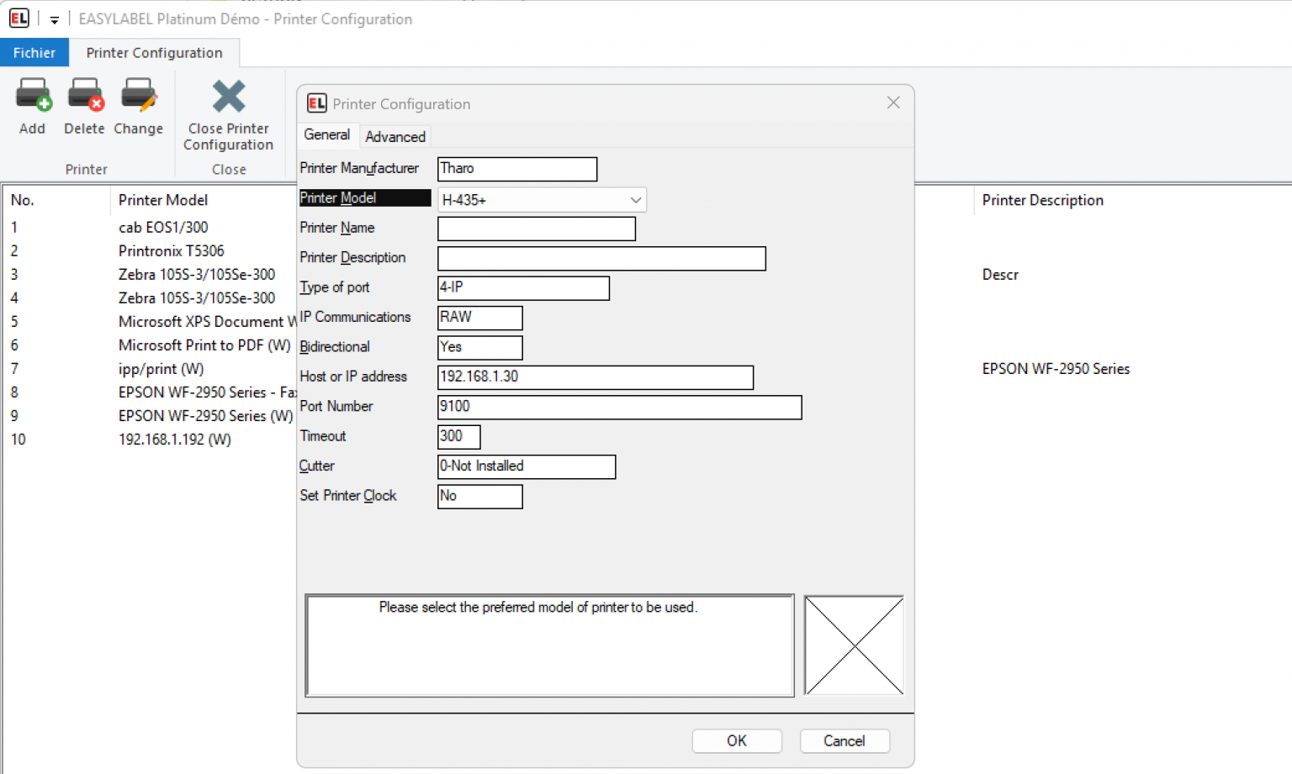Screen dimensions: 1292x774
Task: Close the Printer Configuration dialog
Action: 893,103
